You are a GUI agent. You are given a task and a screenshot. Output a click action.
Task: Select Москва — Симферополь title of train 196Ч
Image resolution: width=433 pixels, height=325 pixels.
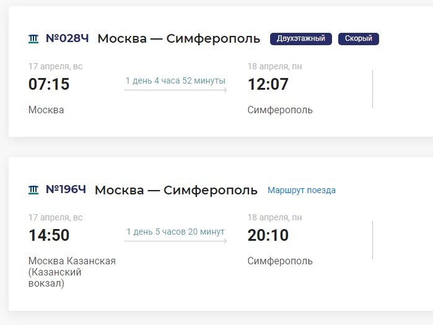[176, 191]
